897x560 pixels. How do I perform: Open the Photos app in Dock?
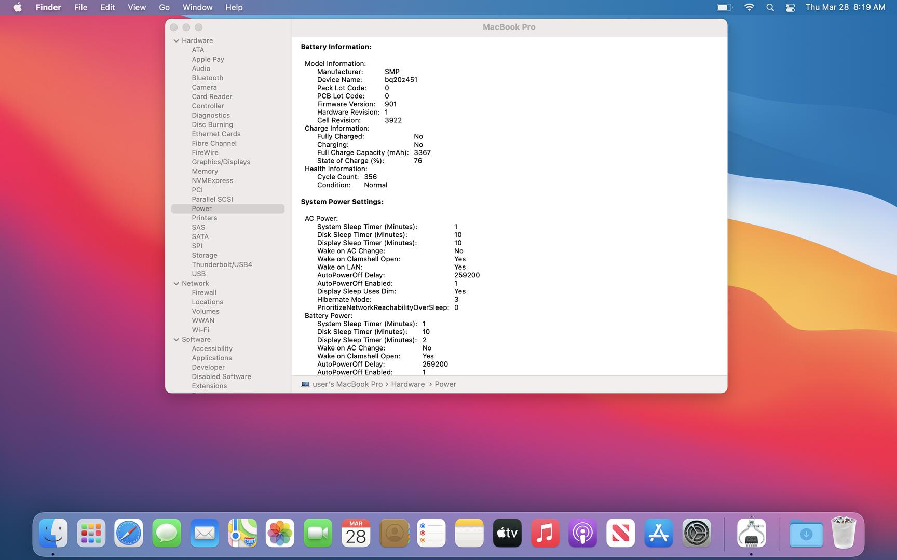(x=280, y=533)
